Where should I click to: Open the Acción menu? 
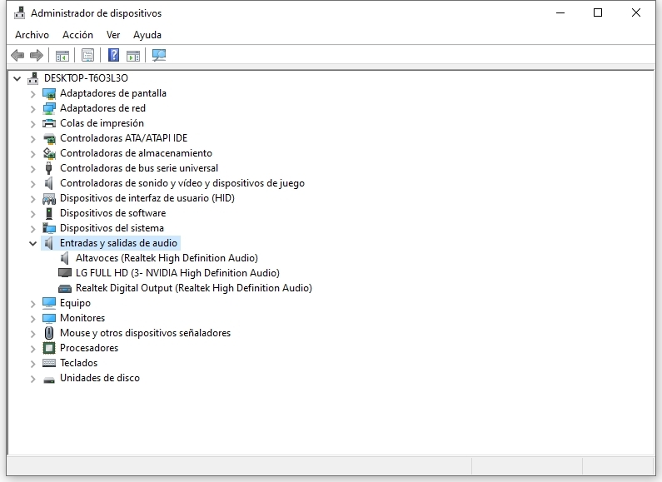pyautogui.click(x=77, y=35)
